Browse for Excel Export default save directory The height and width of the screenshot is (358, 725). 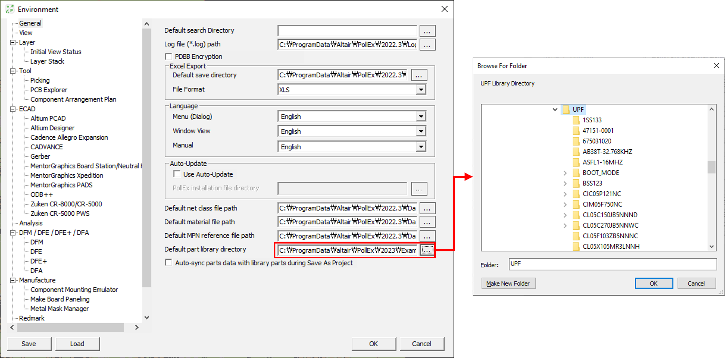click(419, 75)
